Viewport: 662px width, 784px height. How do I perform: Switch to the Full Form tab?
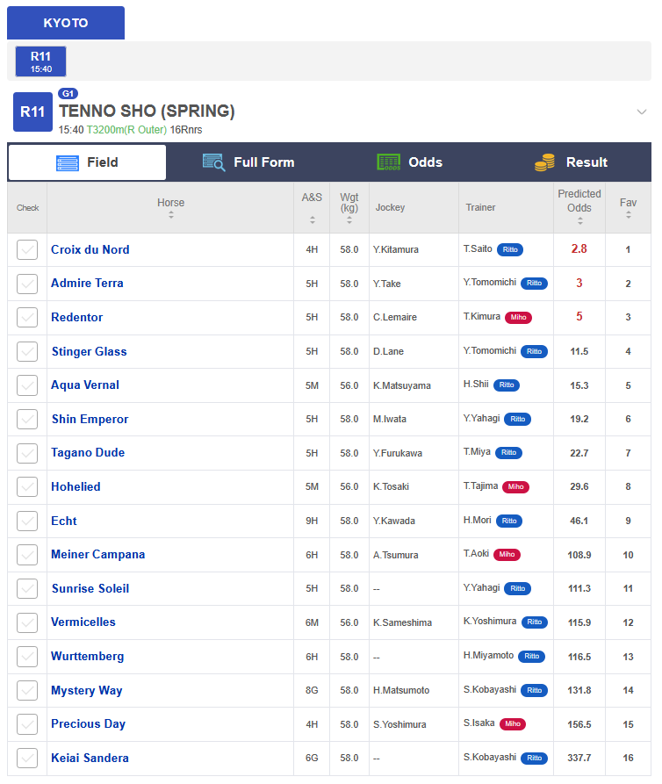coord(248,162)
